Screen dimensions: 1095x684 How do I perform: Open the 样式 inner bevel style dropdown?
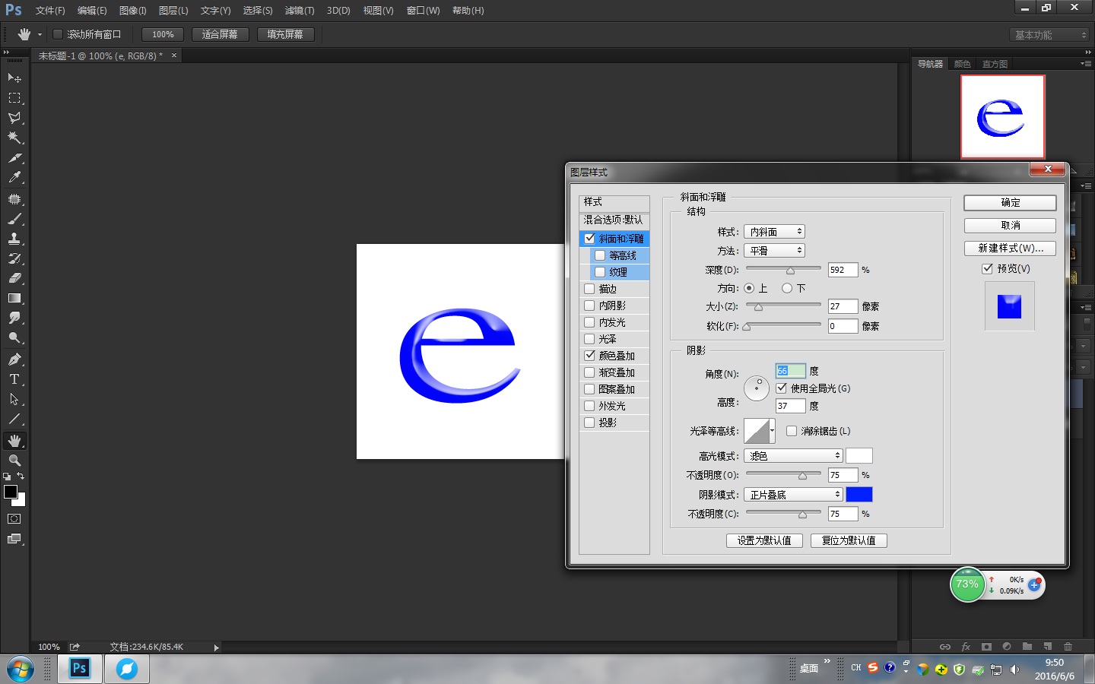pos(774,232)
